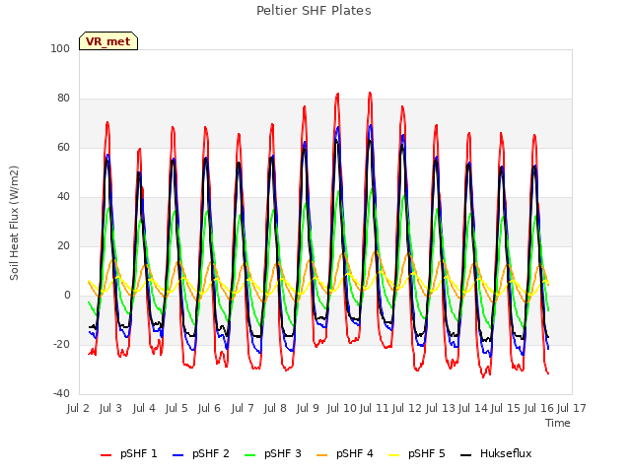Click the Jul 3 x-axis label

click(110, 409)
